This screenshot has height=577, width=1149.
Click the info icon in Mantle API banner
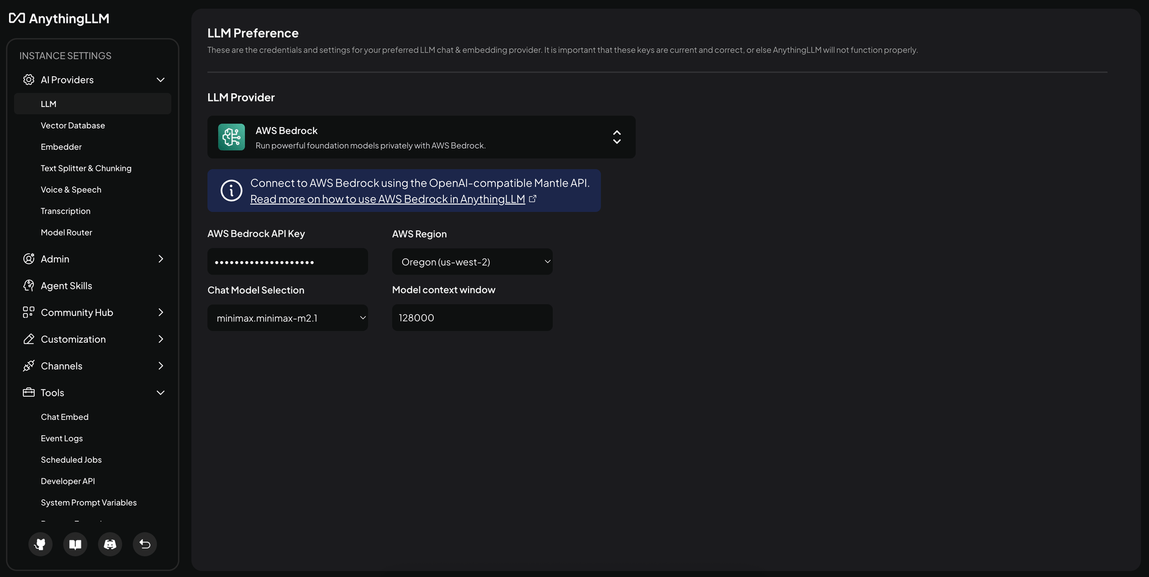pyautogui.click(x=232, y=191)
